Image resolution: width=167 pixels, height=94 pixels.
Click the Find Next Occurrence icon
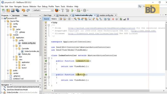point(82,19)
